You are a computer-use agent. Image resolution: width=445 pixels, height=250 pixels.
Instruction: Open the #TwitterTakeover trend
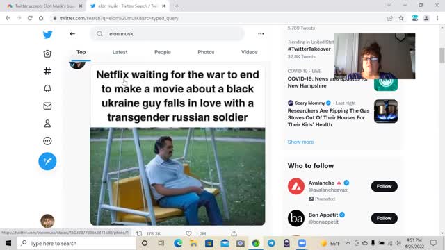pos(309,49)
